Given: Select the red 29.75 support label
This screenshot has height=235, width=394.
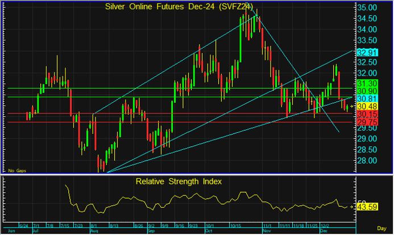Looking at the screenshot, I should (365, 122).
